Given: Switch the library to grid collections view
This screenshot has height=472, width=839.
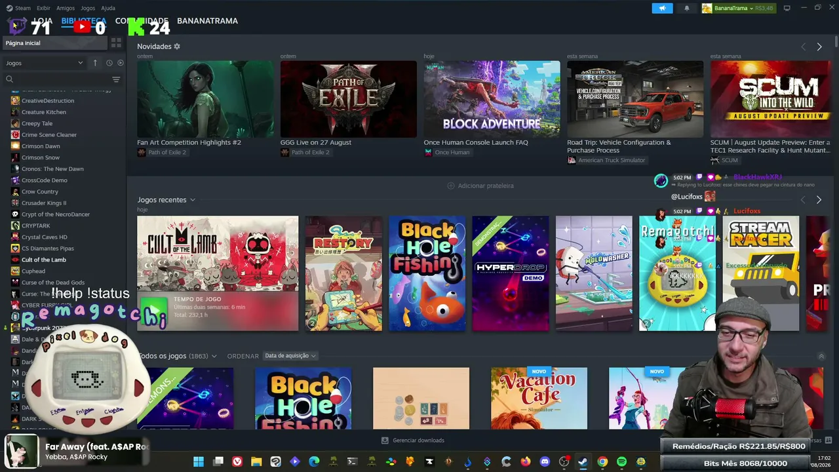Looking at the screenshot, I should (116, 43).
